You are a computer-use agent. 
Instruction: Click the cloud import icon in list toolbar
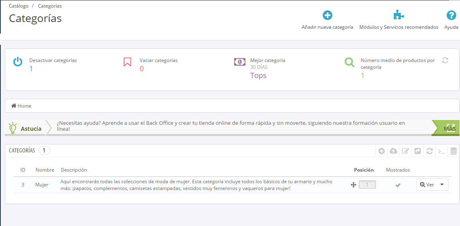(x=394, y=151)
